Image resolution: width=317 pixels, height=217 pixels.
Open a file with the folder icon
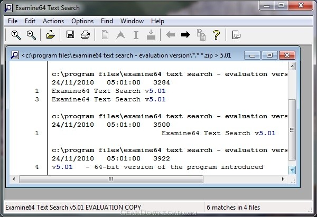[50, 35]
